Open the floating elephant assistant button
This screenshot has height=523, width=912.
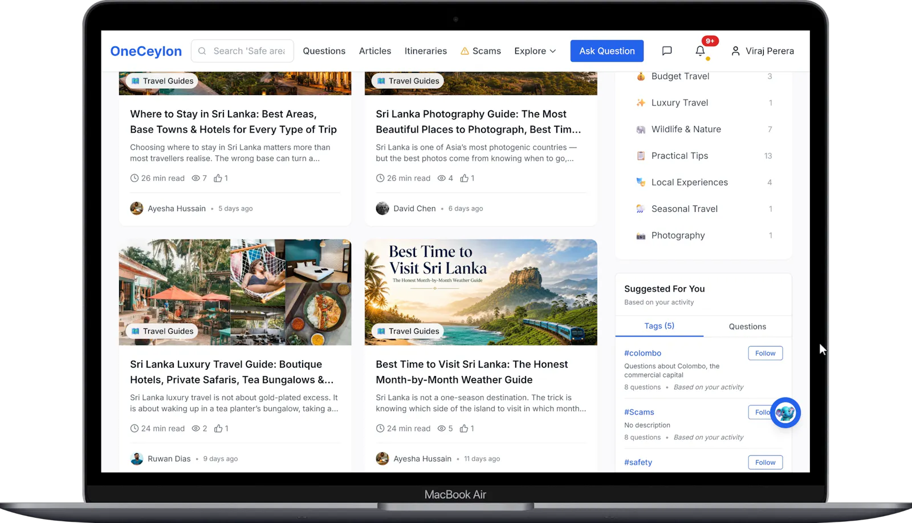coord(785,413)
